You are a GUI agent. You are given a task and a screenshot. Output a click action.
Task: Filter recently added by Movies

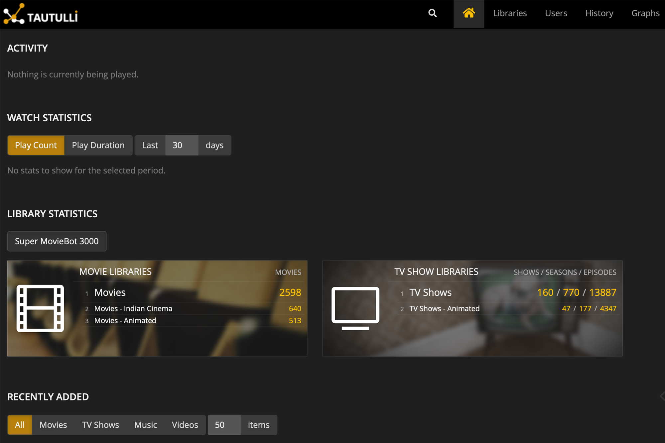click(53, 425)
